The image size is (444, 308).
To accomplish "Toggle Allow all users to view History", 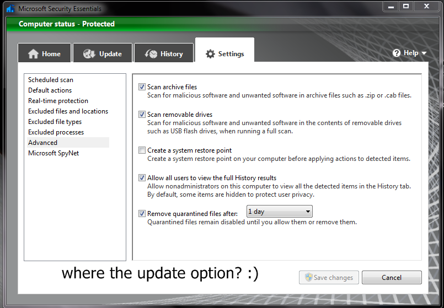I will pyautogui.click(x=142, y=177).
